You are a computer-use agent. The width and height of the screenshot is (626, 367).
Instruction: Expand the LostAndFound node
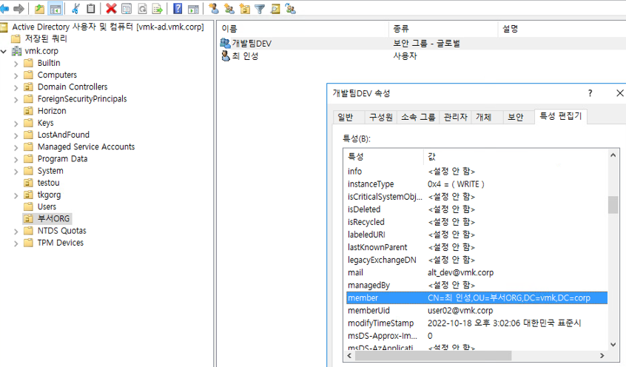tap(16, 135)
